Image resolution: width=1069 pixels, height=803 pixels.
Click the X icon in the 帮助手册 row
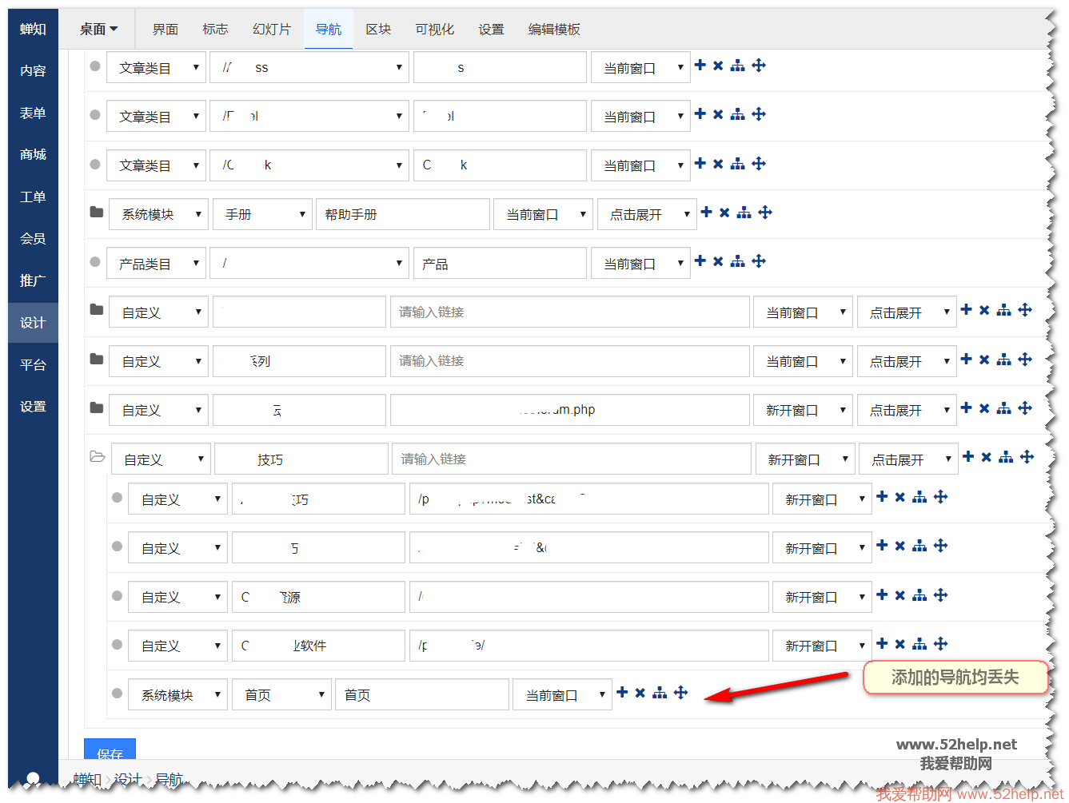click(x=724, y=213)
